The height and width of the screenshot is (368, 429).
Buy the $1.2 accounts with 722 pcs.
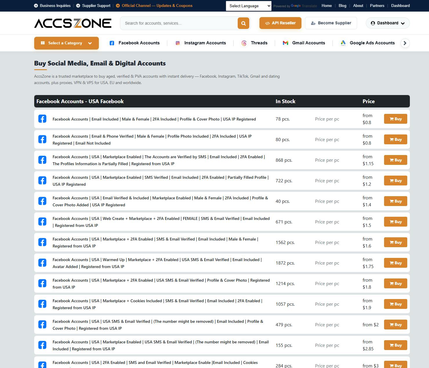point(396,181)
